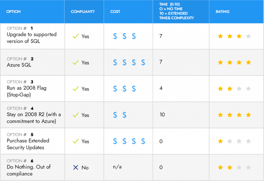This screenshot has height=181, width=264.
Task: Click the second gold star in Option 6
Action: (230, 168)
